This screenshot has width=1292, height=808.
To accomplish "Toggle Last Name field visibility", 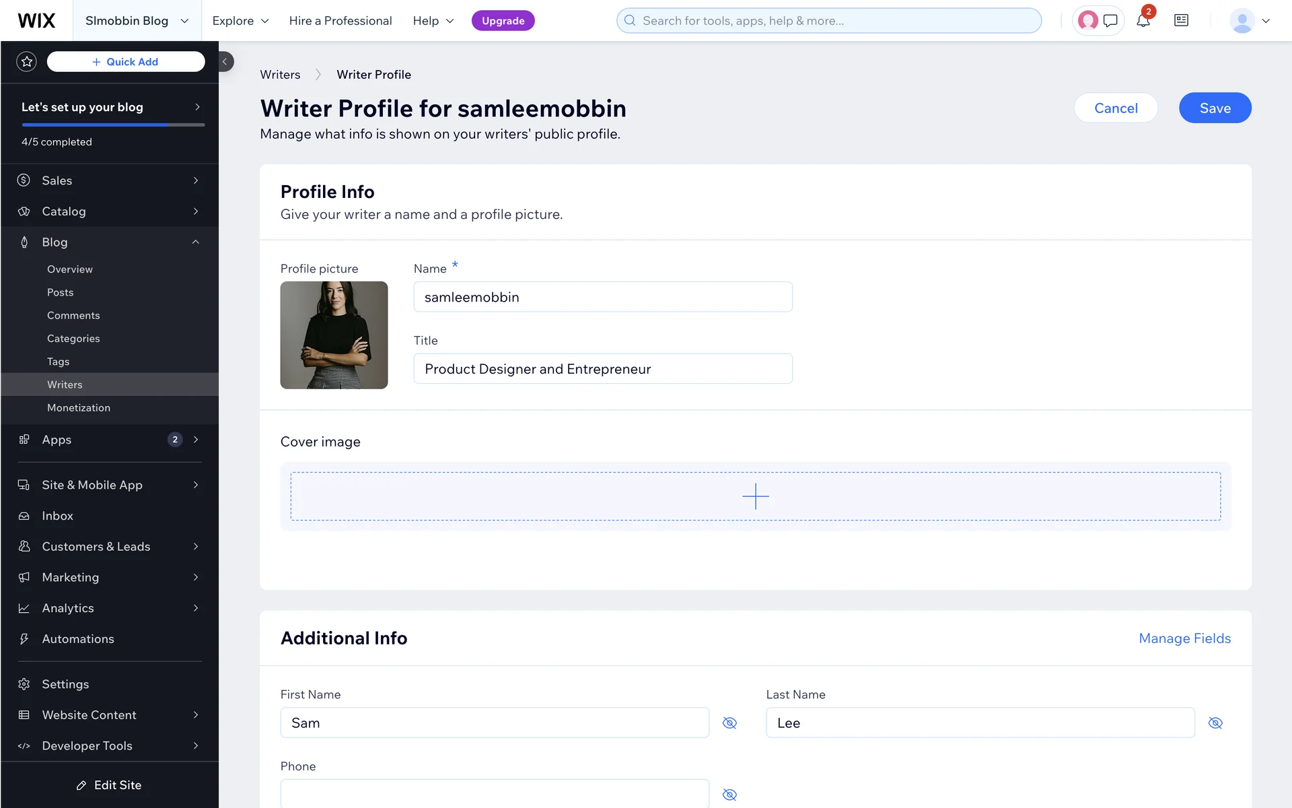I will pos(1215,723).
